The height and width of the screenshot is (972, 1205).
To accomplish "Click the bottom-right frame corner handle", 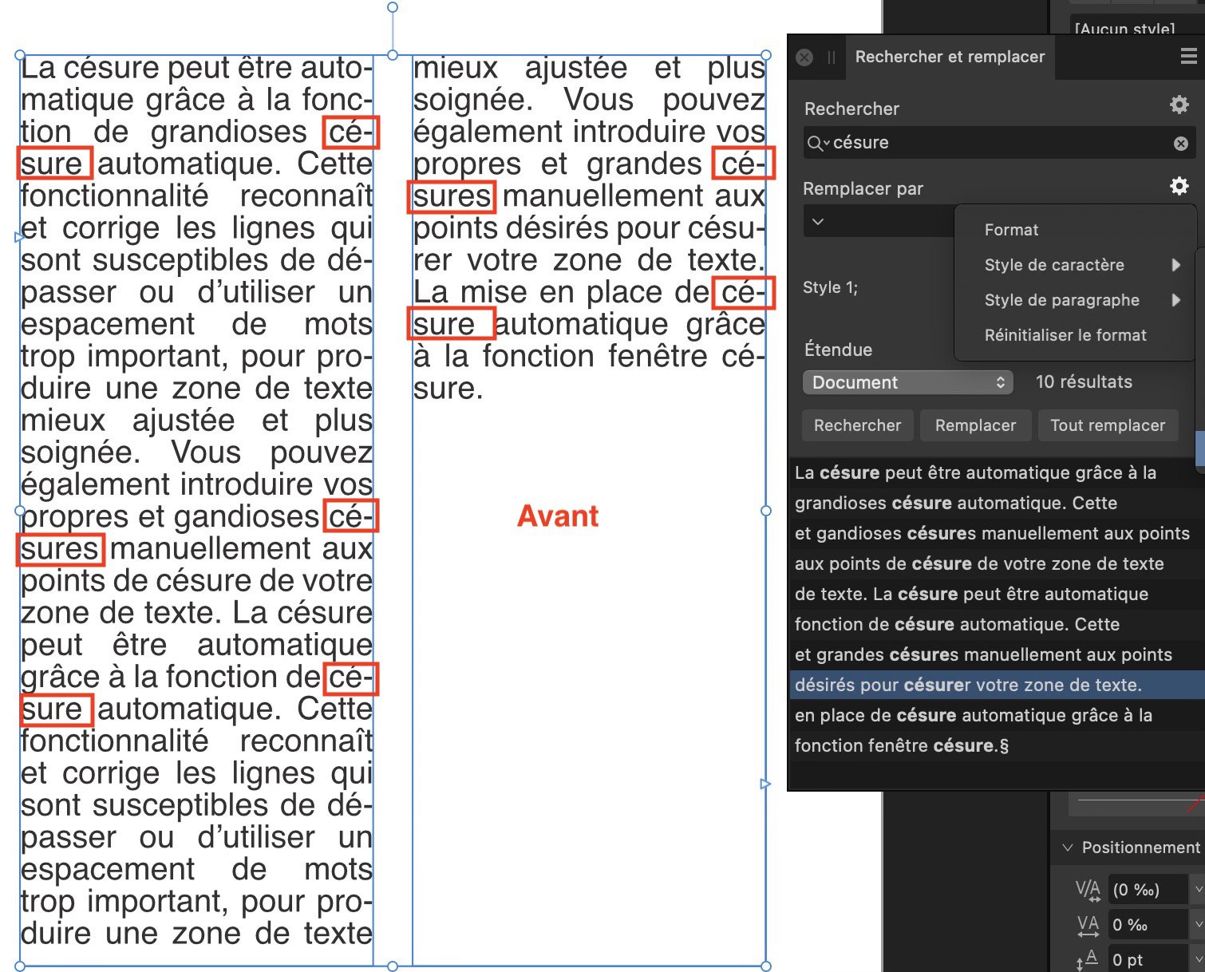I will (x=766, y=966).
